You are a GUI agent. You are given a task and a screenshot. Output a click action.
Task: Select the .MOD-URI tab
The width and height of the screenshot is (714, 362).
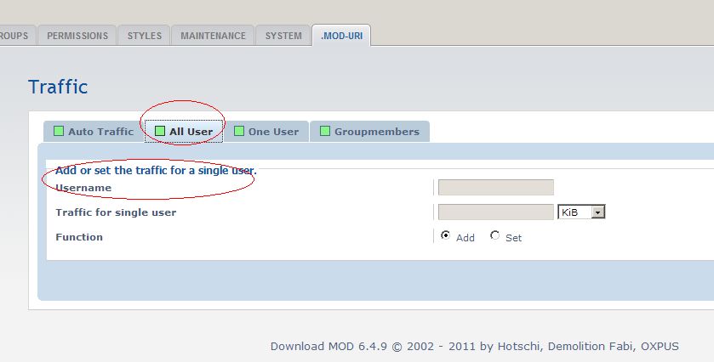point(340,36)
